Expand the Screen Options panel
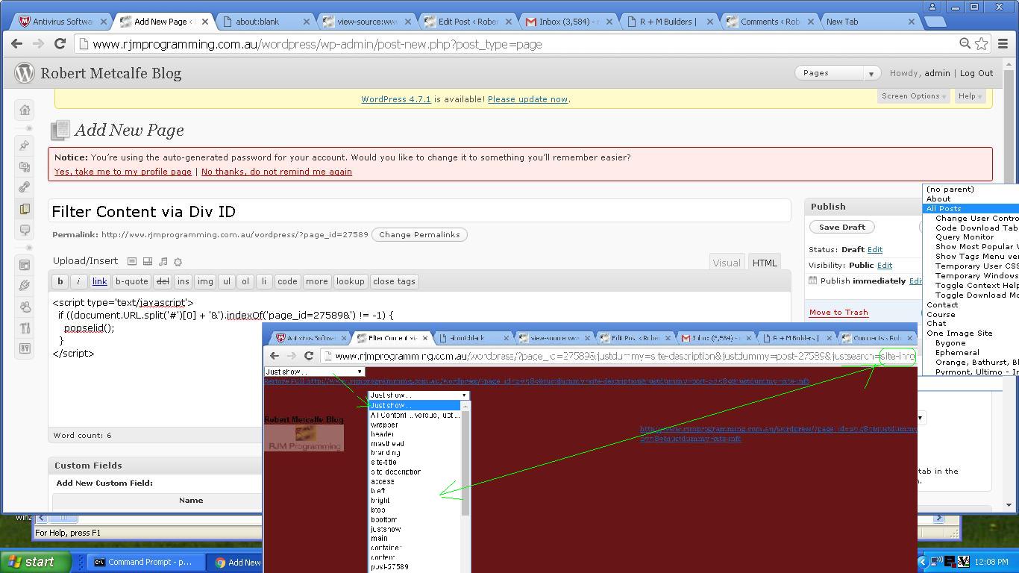 pos(914,96)
